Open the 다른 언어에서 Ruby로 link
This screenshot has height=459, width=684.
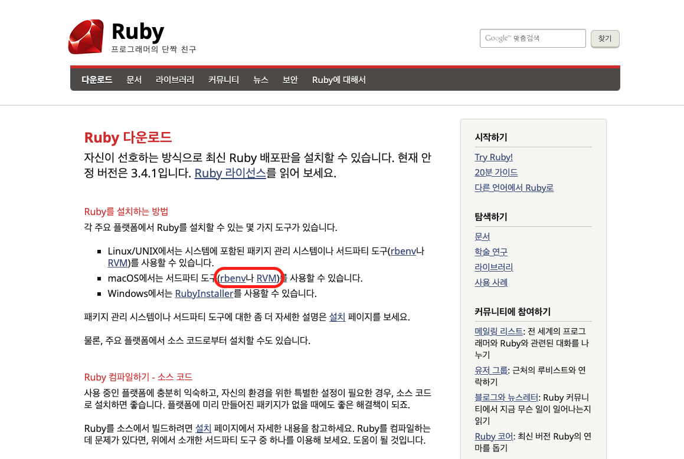coord(514,188)
